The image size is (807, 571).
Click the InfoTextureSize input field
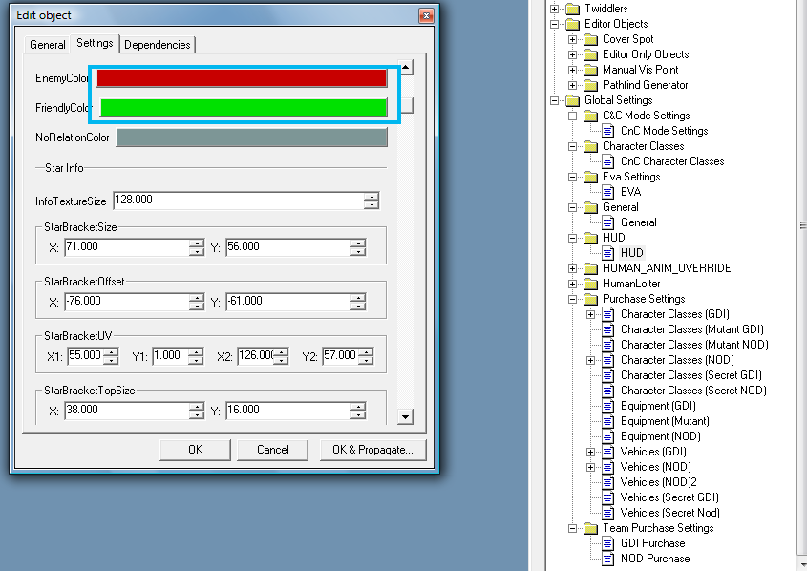click(x=238, y=201)
